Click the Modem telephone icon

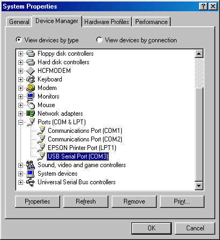coord(31,88)
